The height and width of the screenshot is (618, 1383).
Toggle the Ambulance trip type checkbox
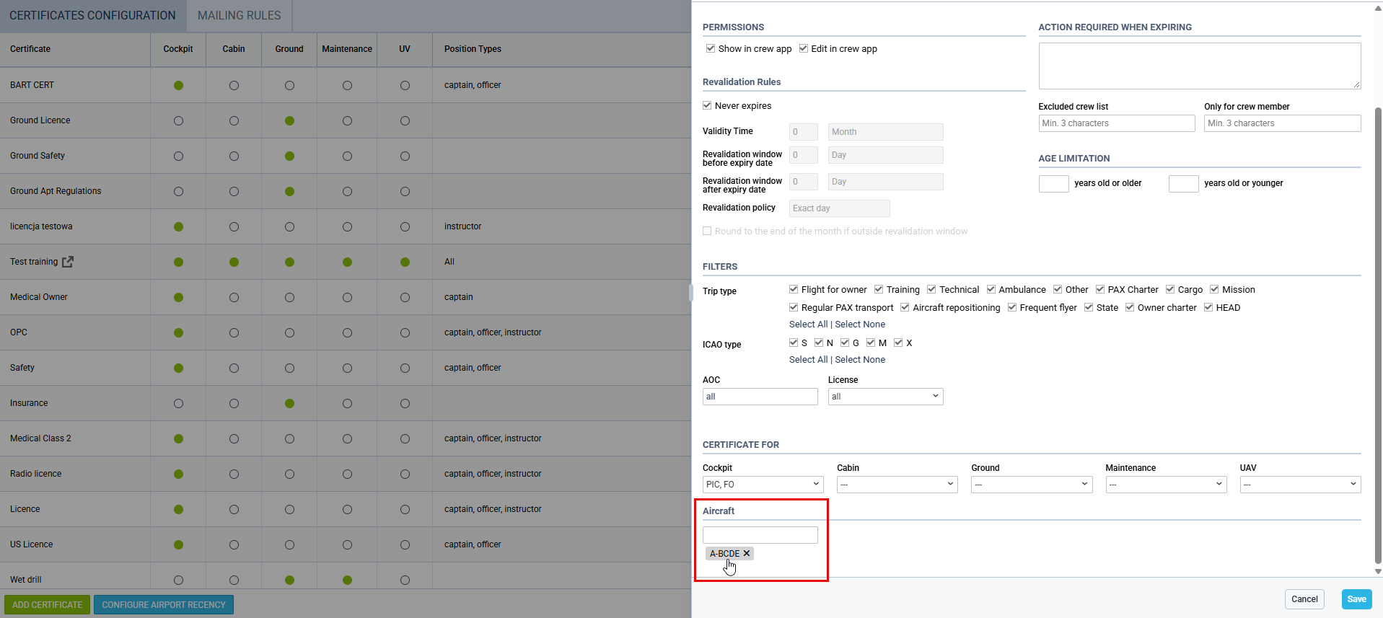coord(991,289)
